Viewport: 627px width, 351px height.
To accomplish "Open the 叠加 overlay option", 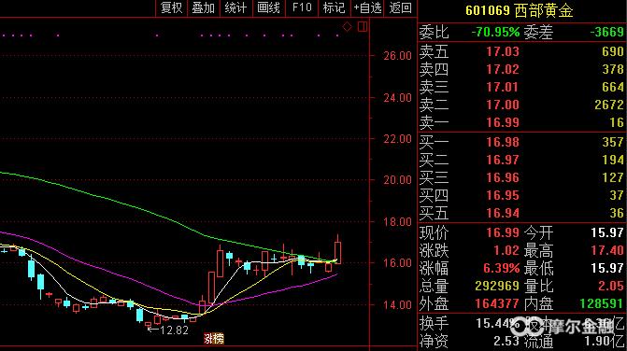I will pos(204,8).
